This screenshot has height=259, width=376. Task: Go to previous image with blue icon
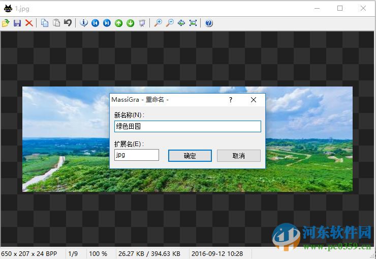(95, 23)
